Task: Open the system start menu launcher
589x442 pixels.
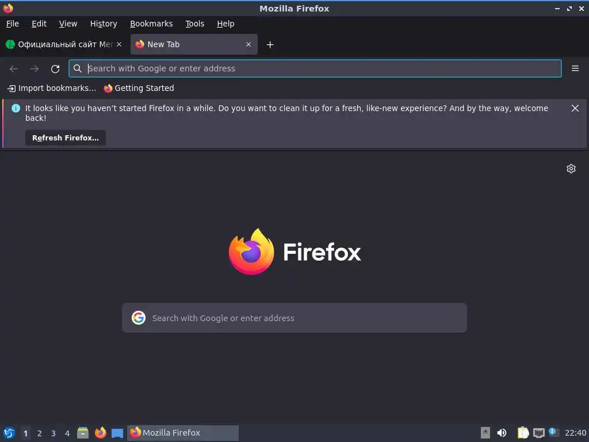Action: pos(9,433)
